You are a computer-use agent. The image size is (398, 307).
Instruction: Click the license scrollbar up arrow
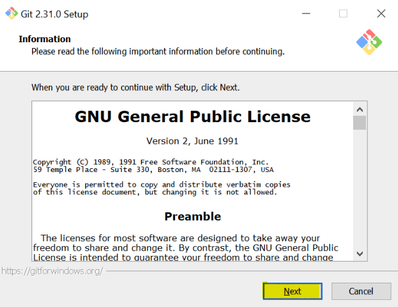[360, 109]
